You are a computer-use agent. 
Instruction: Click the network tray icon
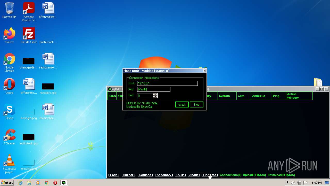coord(299,183)
